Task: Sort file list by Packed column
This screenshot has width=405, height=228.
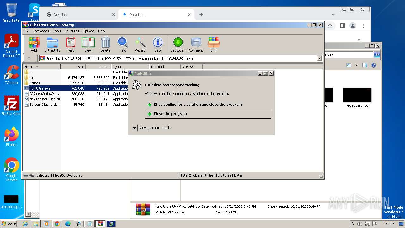Action: [x=98, y=67]
